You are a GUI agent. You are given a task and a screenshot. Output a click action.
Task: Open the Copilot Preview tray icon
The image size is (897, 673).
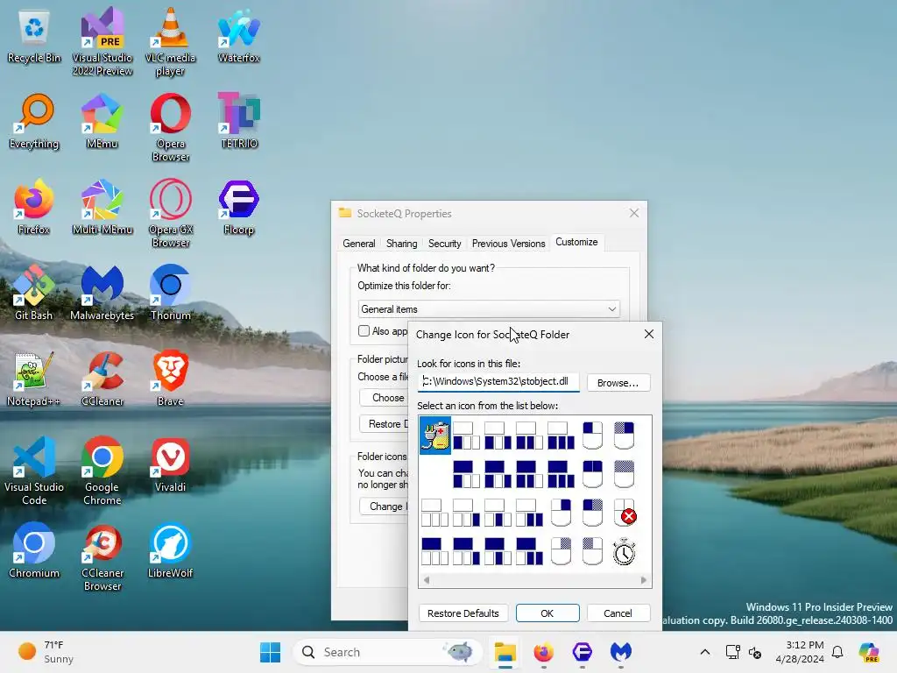click(x=869, y=652)
